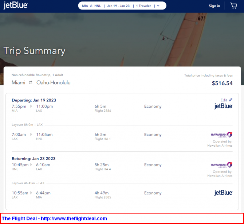
Task: Click the jetBlue logo beside Flight 2886
Action: [x=223, y=106]
